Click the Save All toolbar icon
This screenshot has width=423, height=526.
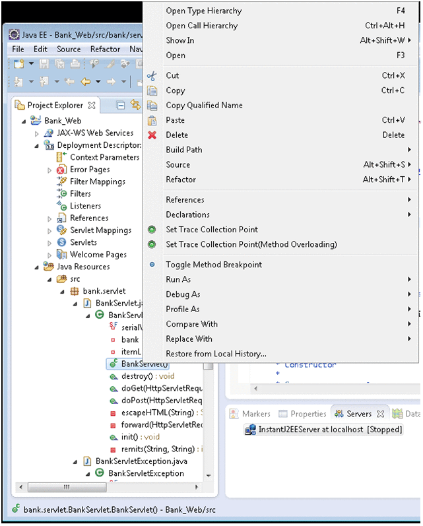point(59,64)
